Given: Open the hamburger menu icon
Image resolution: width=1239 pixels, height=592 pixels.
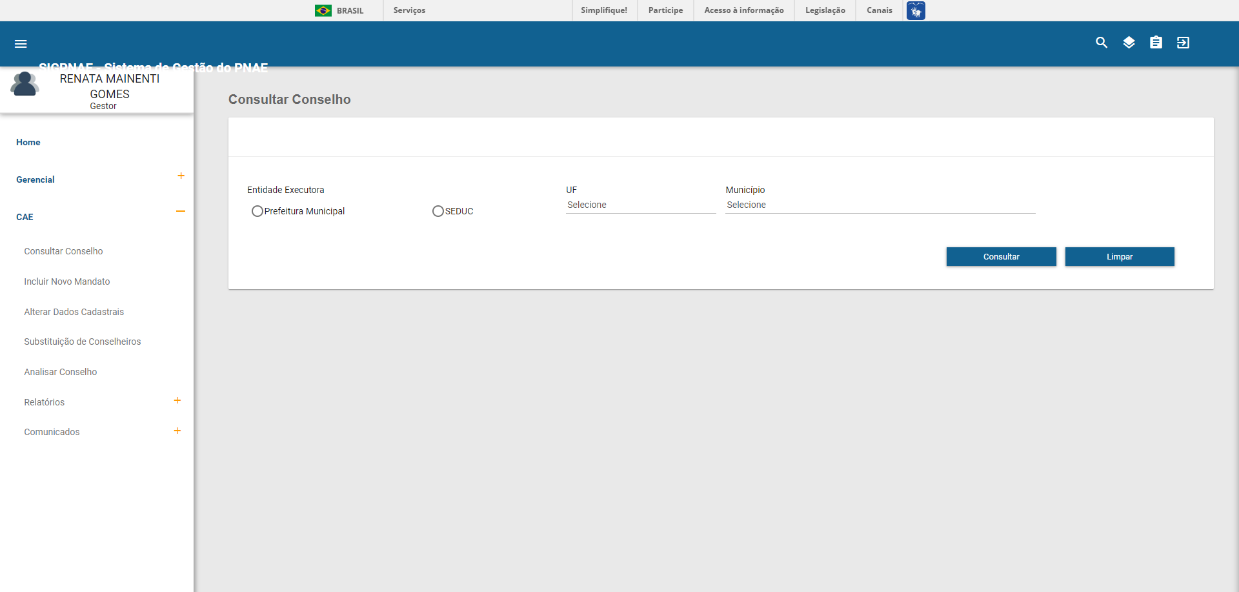Looking at the screenshot, I should pos(21,44).
